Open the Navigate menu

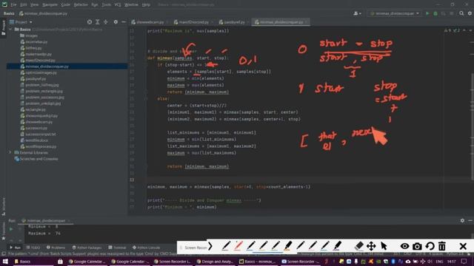[50, 4]
